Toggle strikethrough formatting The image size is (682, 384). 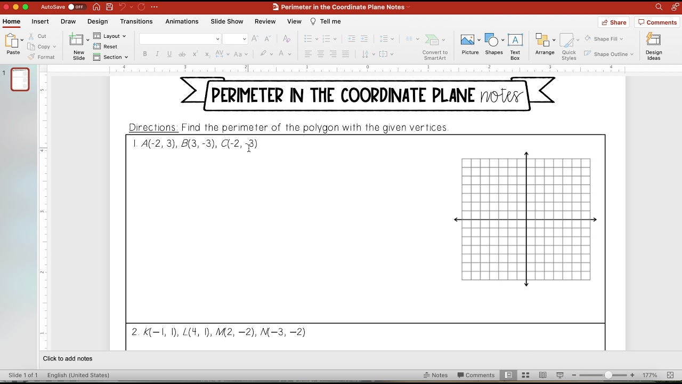click(182, 54)
